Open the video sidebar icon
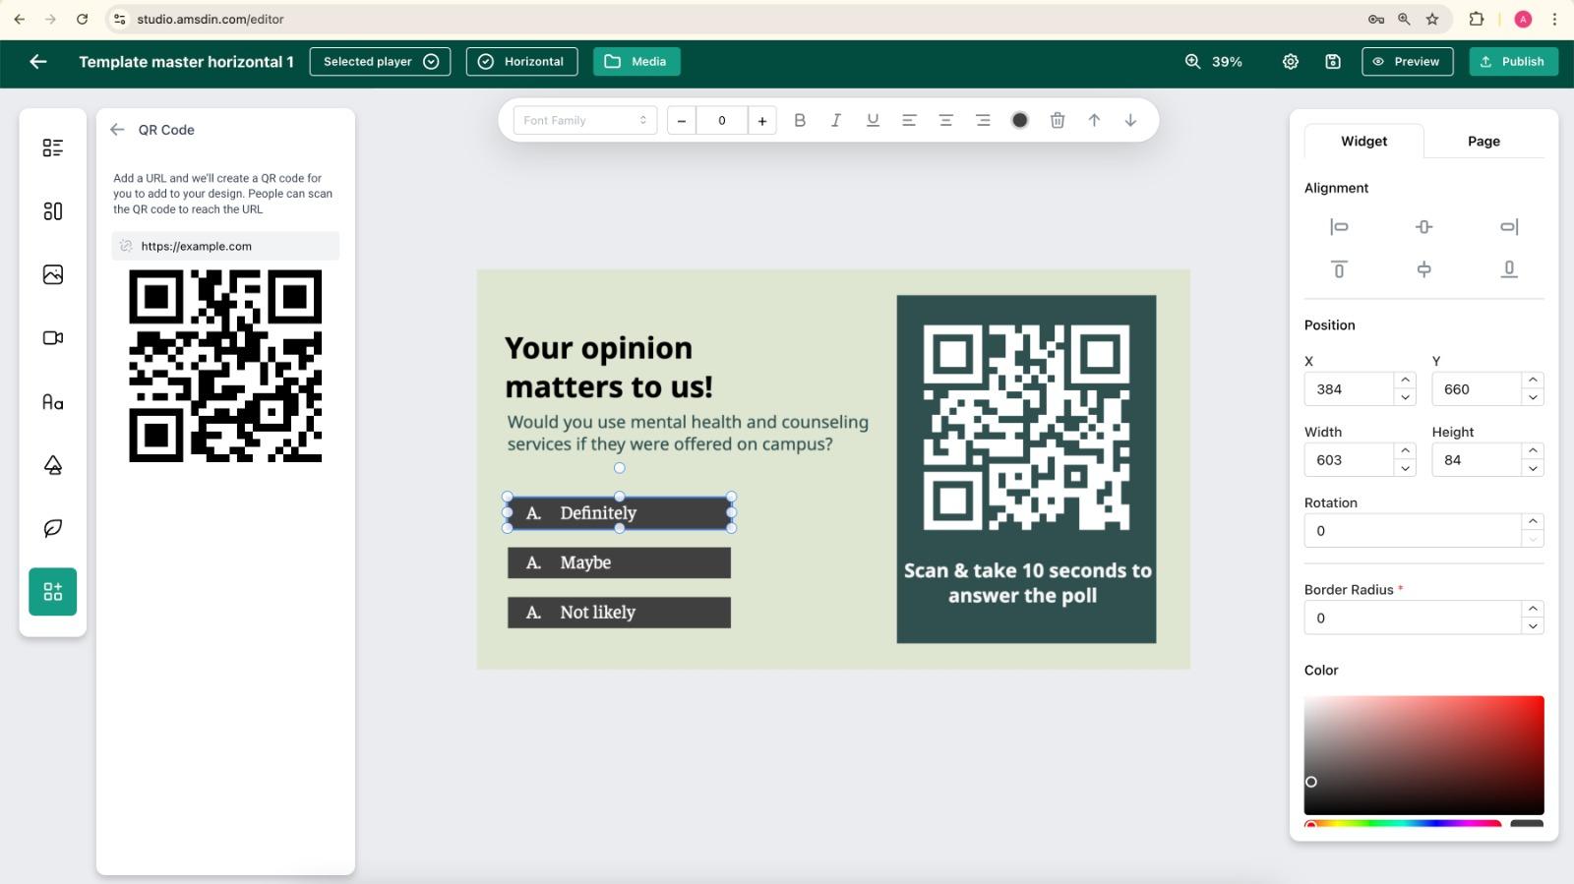 53,338
